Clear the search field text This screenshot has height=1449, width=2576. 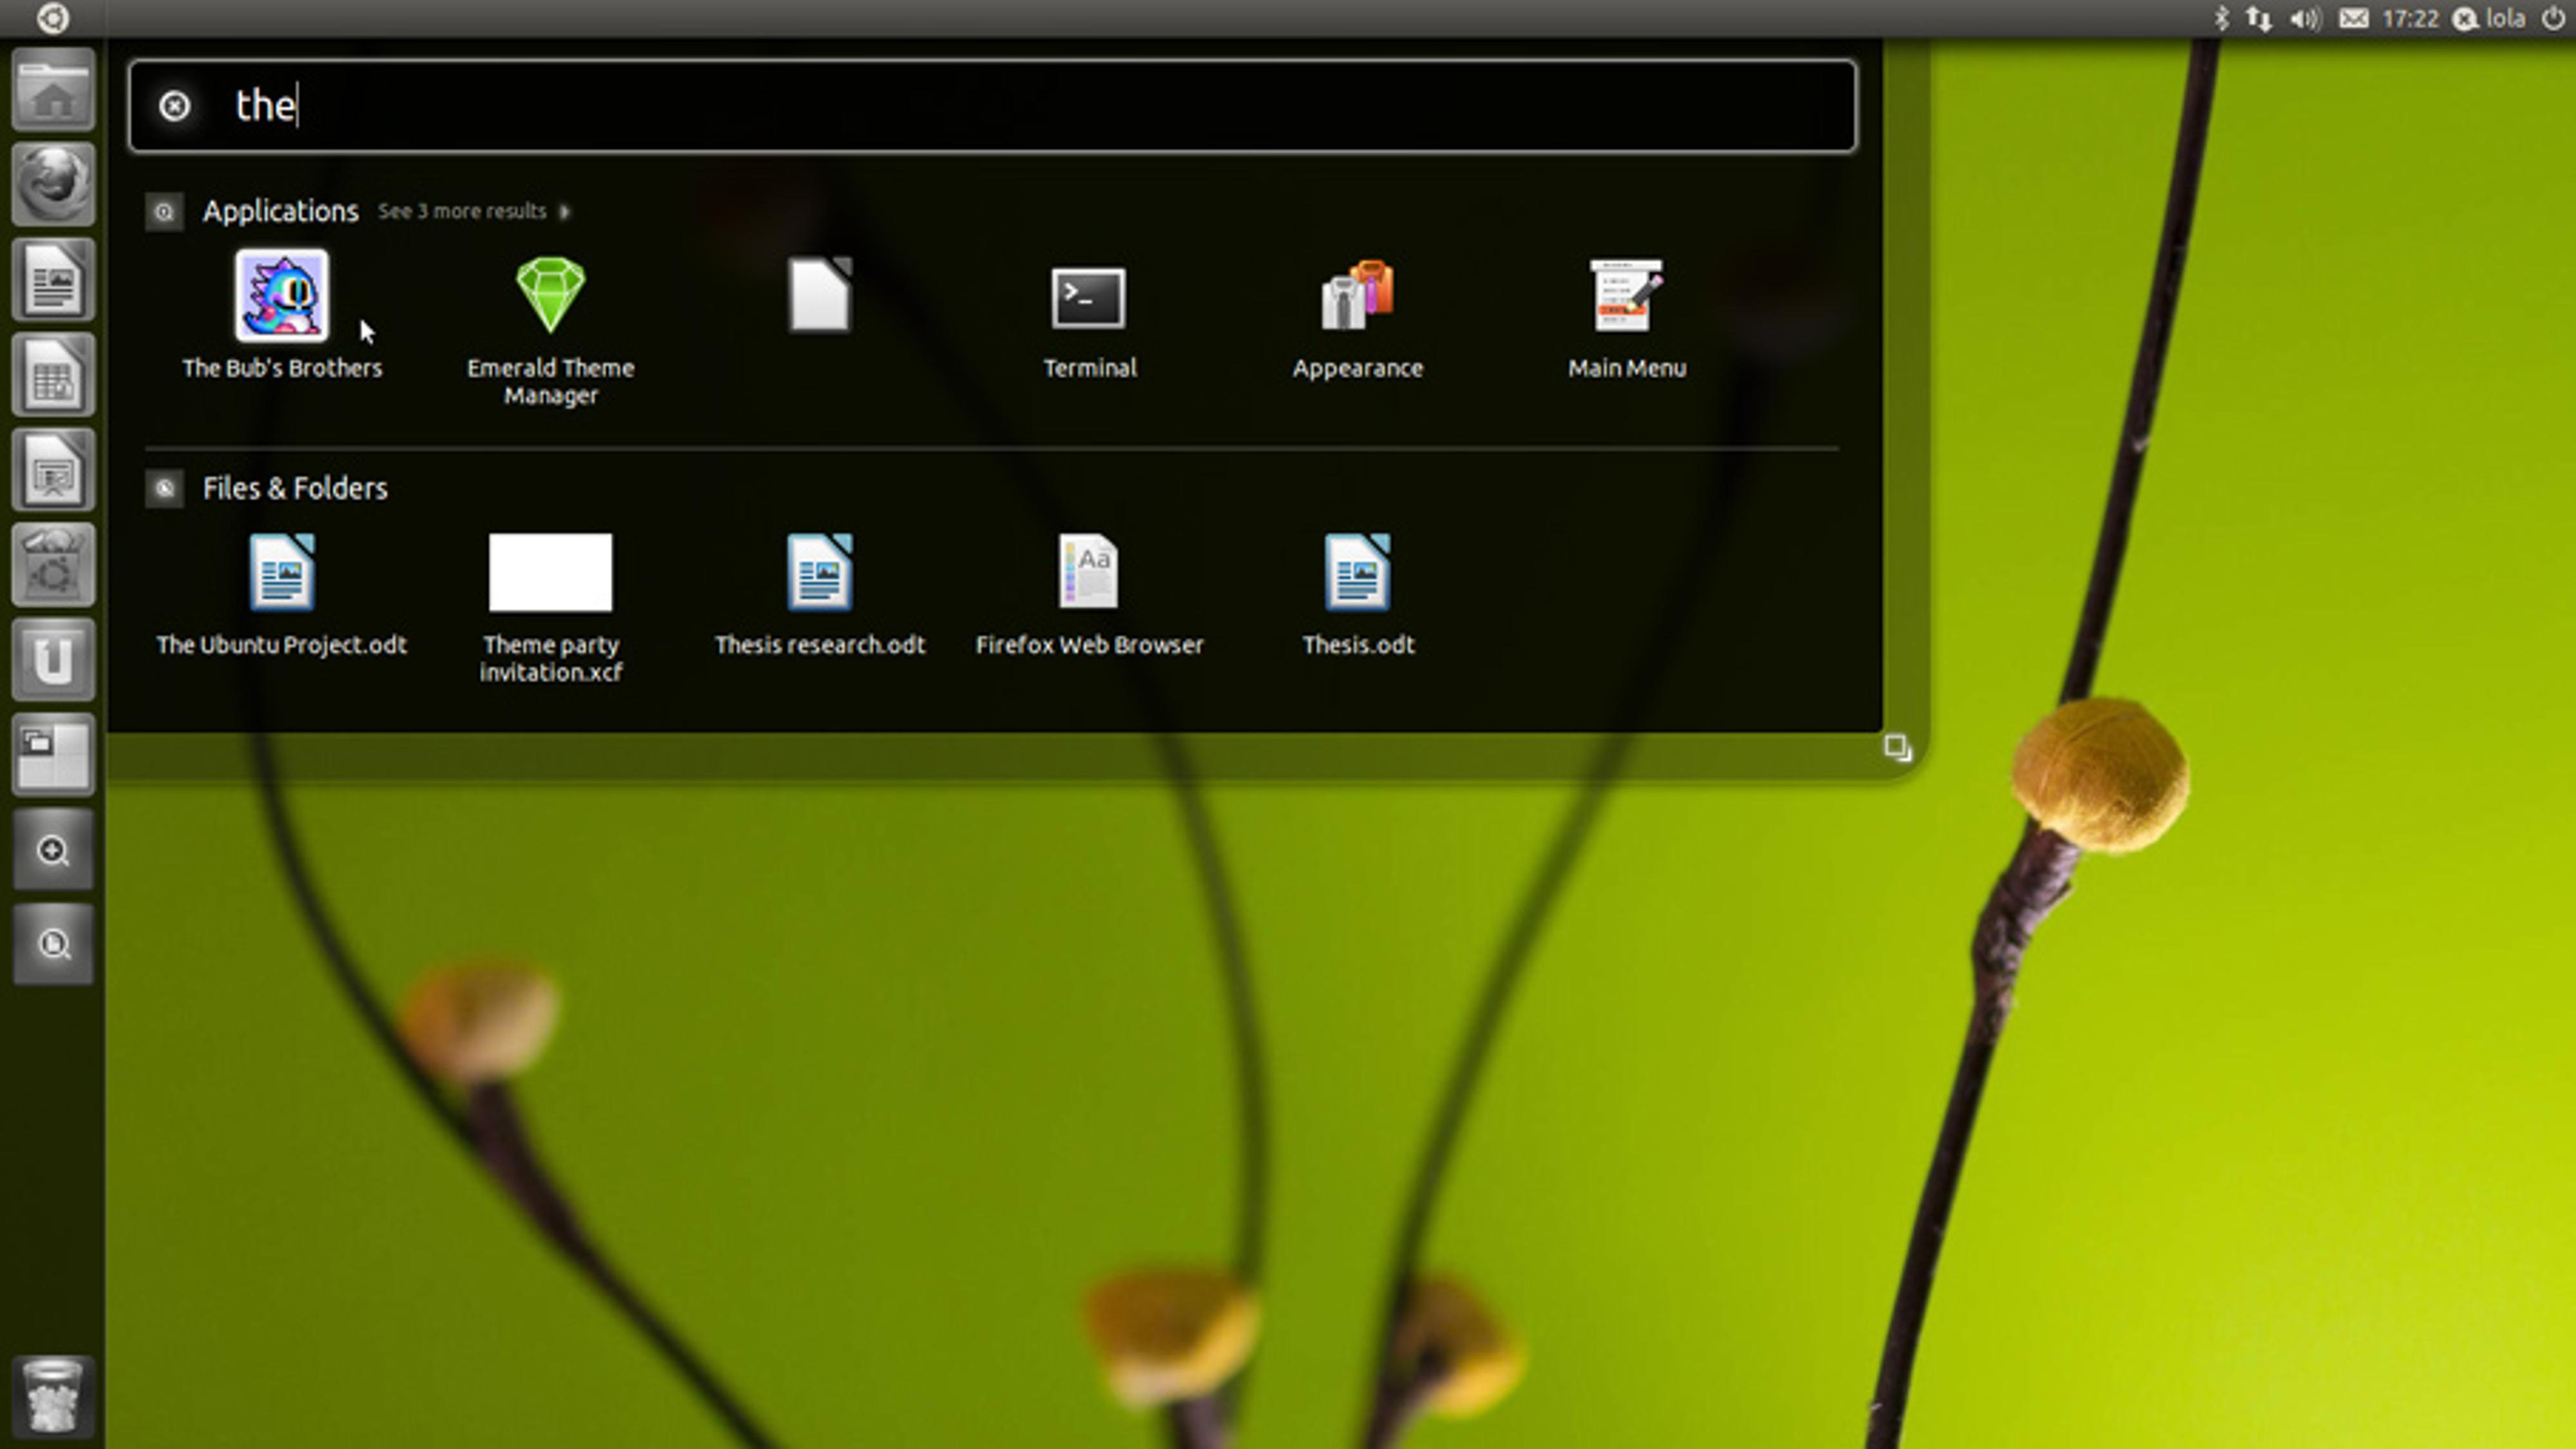click(x=174, y=105)
